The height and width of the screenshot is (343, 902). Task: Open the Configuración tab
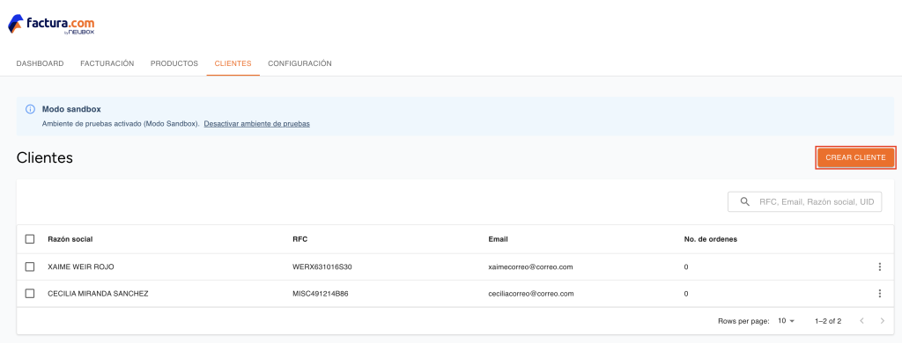click(x=299, y=63)
